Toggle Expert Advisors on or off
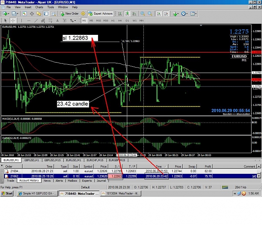Screen dimensions: 262x225 [x=101, y=14]
